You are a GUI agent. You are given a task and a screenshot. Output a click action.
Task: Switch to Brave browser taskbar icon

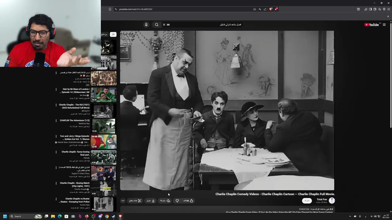[120, 216]
